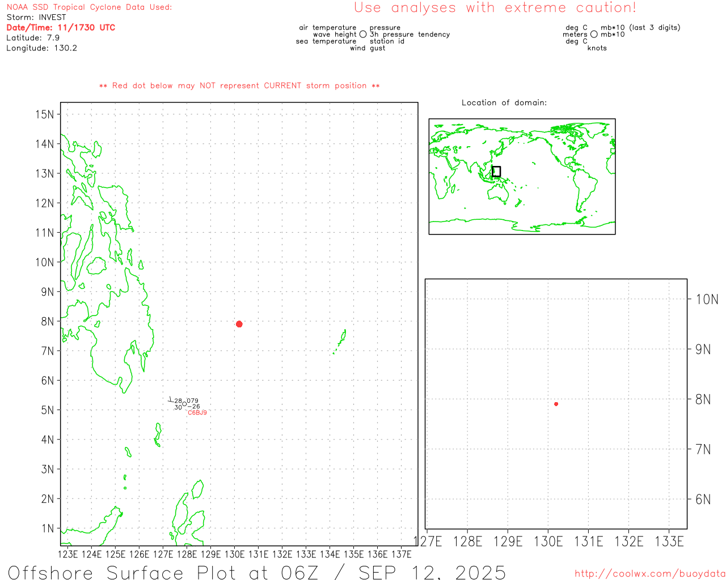Screen dimensions: 726x580
Task: Click the red dot disclaimer text
Action: pos(239,86)
